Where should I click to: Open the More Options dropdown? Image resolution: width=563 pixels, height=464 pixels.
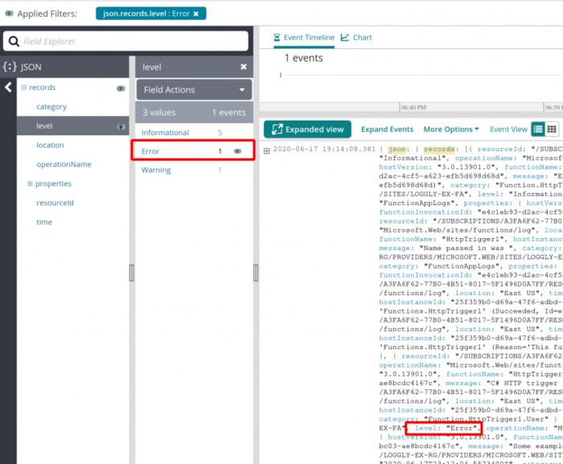450,129
